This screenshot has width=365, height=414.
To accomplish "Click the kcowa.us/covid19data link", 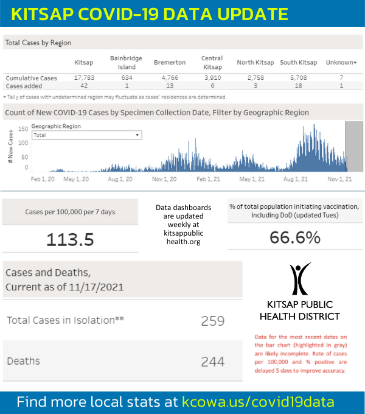I will point(258,402).
